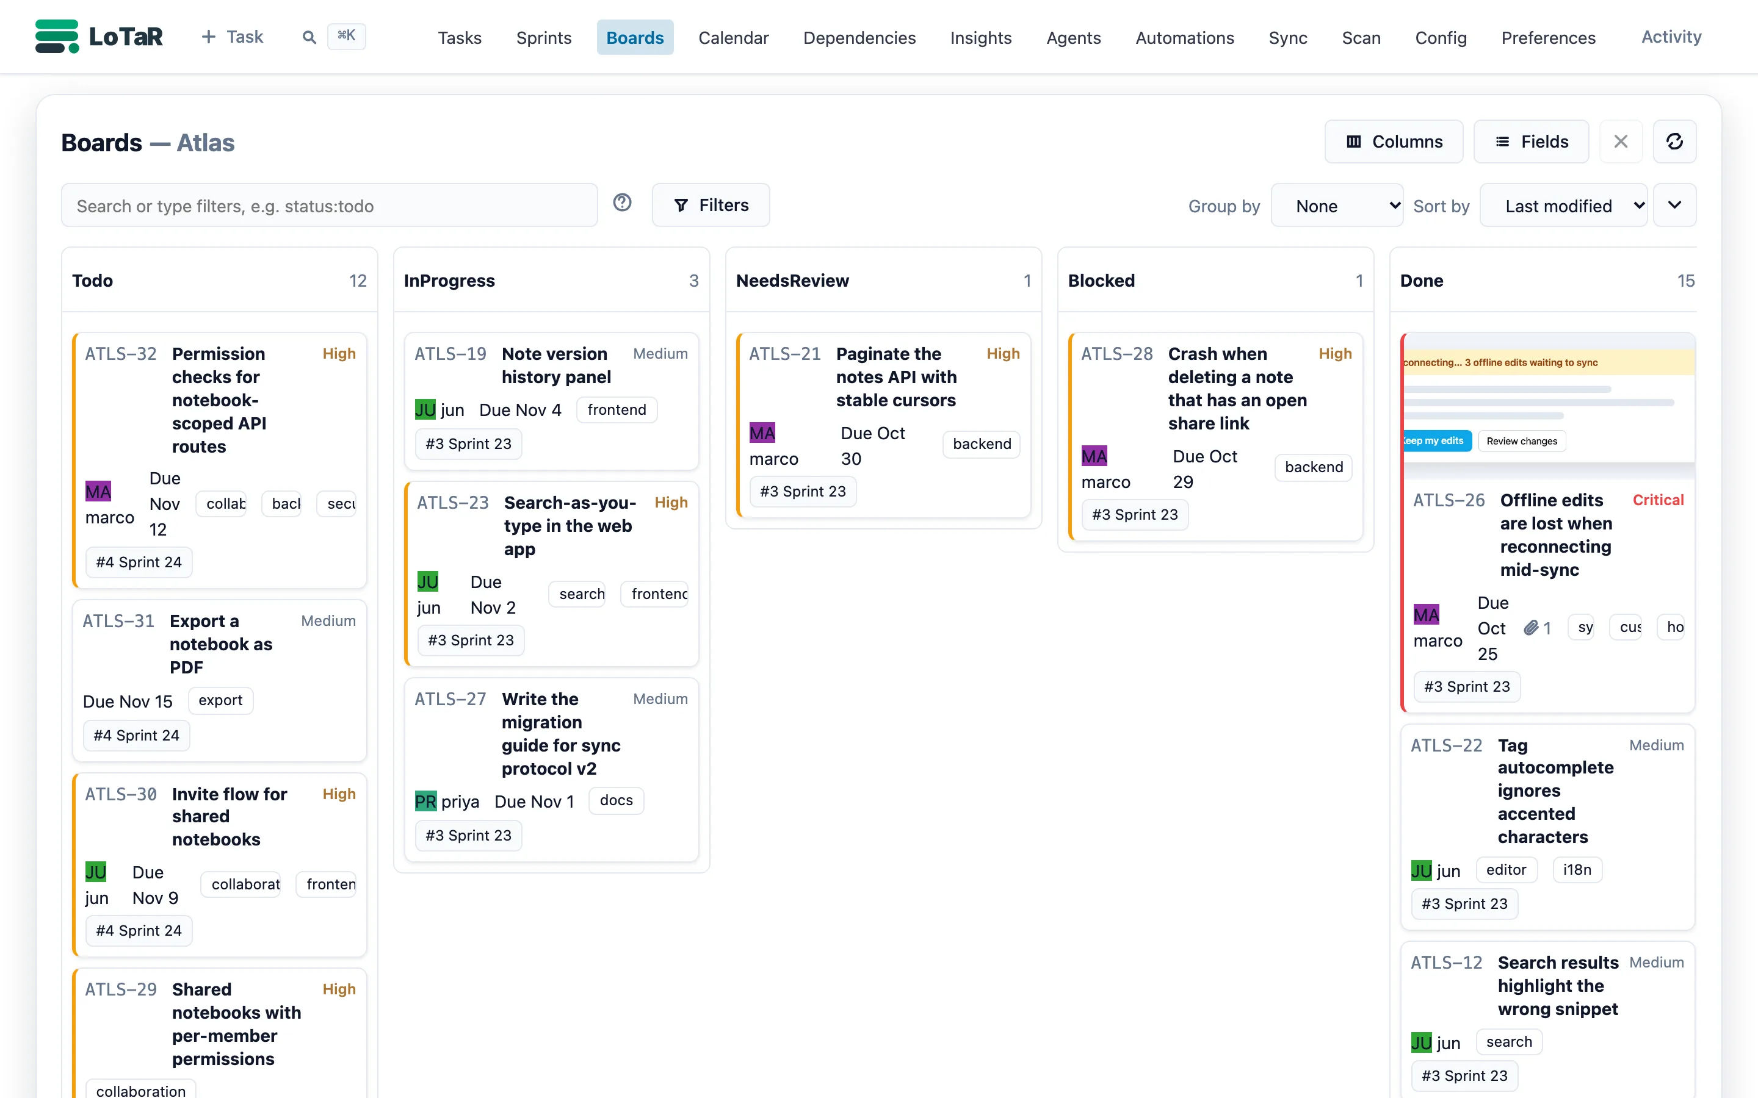
Task: Open the Insights tab
Action: click(x=981, y=37)
